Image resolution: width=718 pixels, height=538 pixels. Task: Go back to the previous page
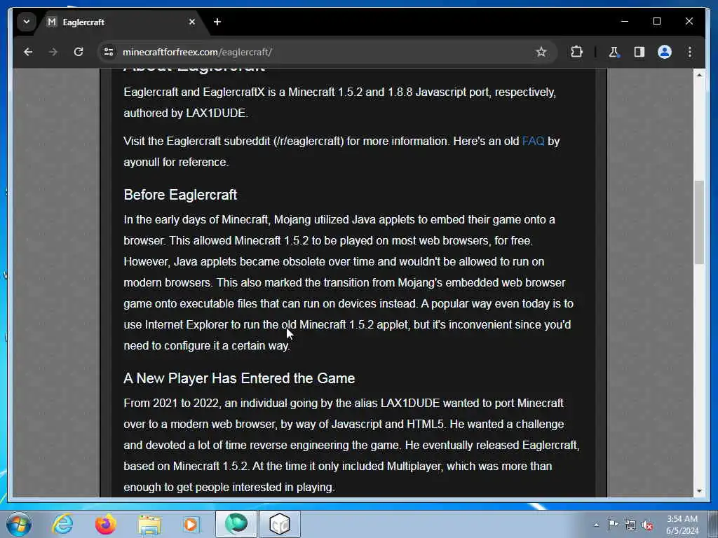point(28,52)
